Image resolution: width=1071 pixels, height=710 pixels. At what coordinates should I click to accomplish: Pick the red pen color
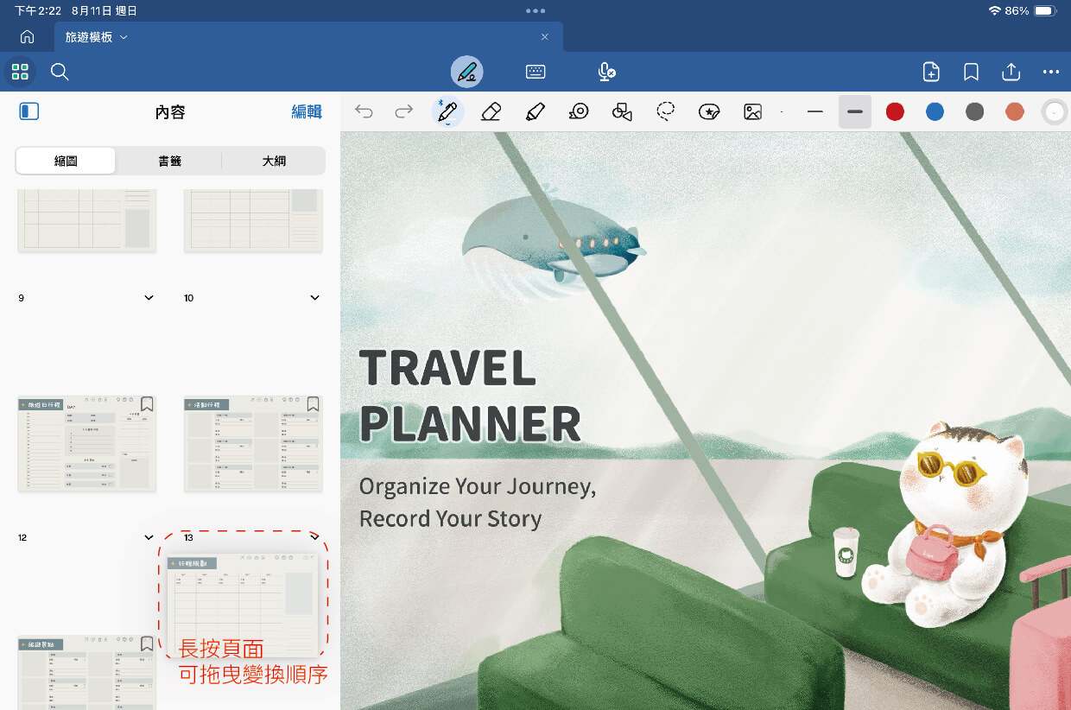tap(895, 111)
